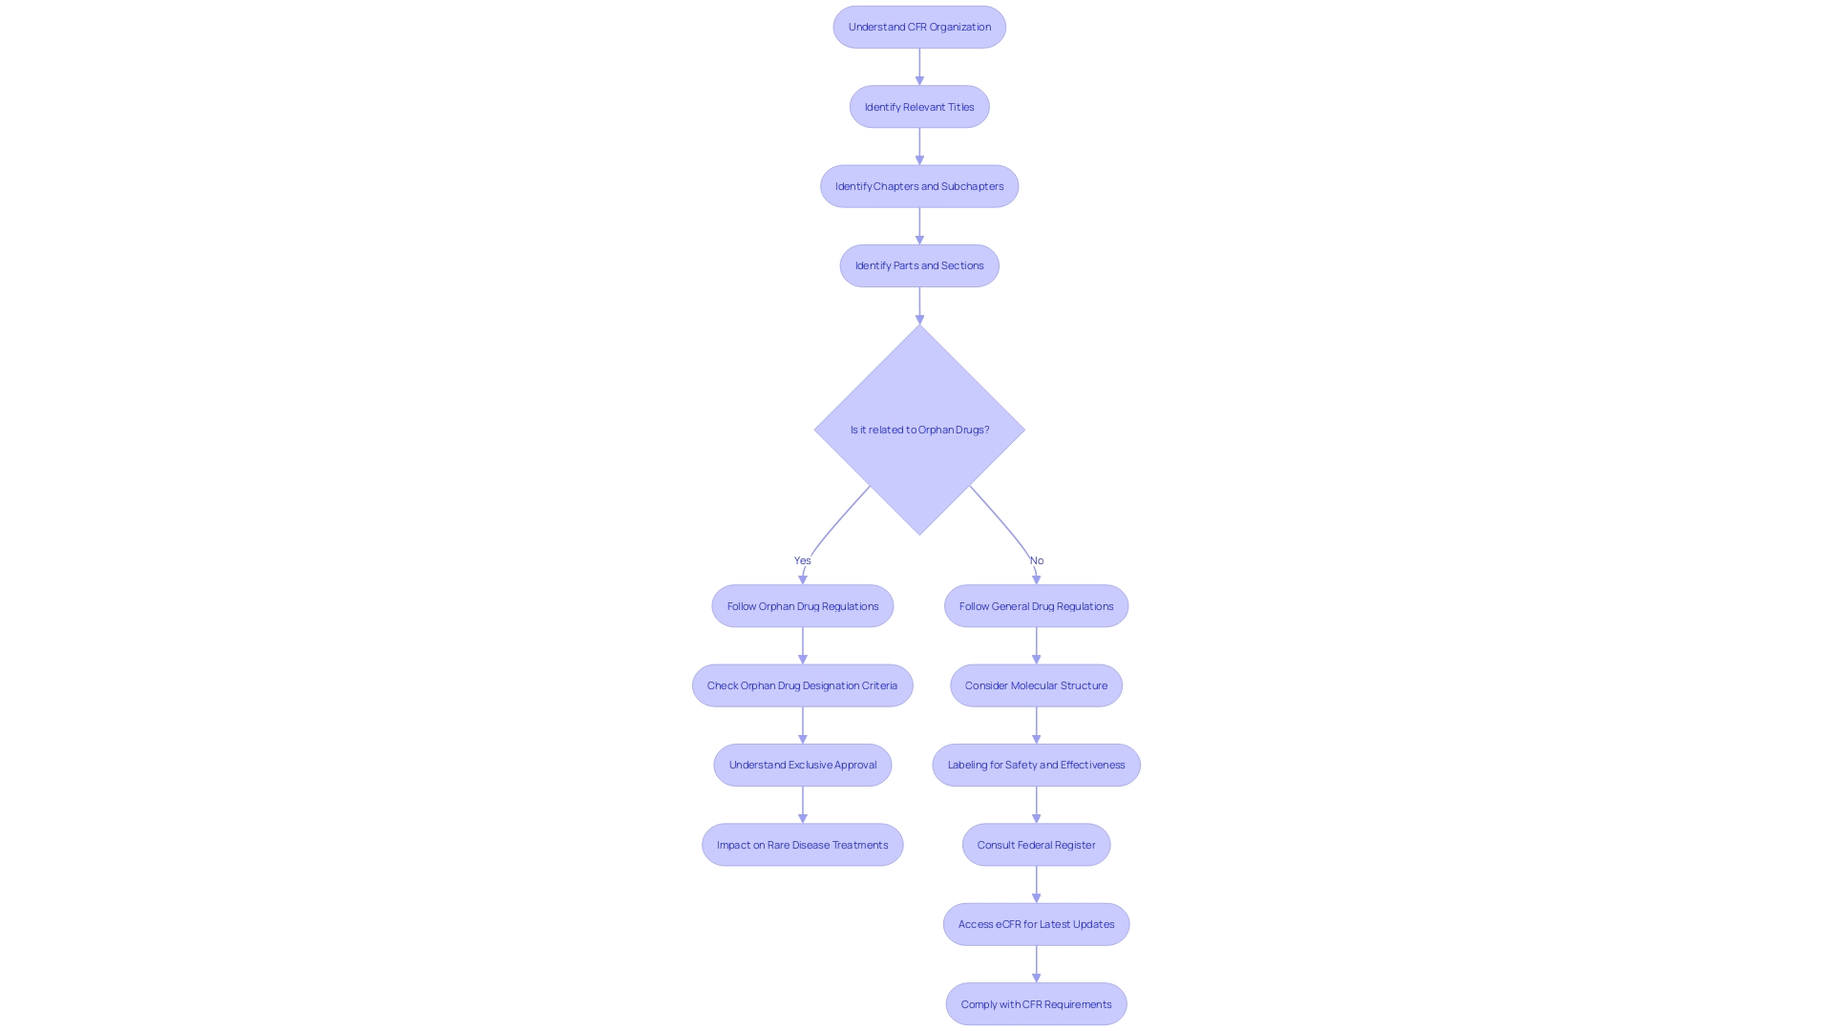Toggle the Yes branch from decision node
The image size is (1833, 1031).
(x=802, y=560)
